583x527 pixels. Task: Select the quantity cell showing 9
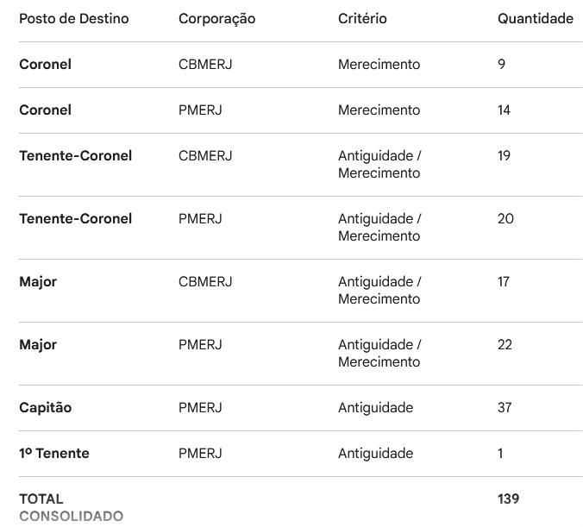(x=501, y=64)
